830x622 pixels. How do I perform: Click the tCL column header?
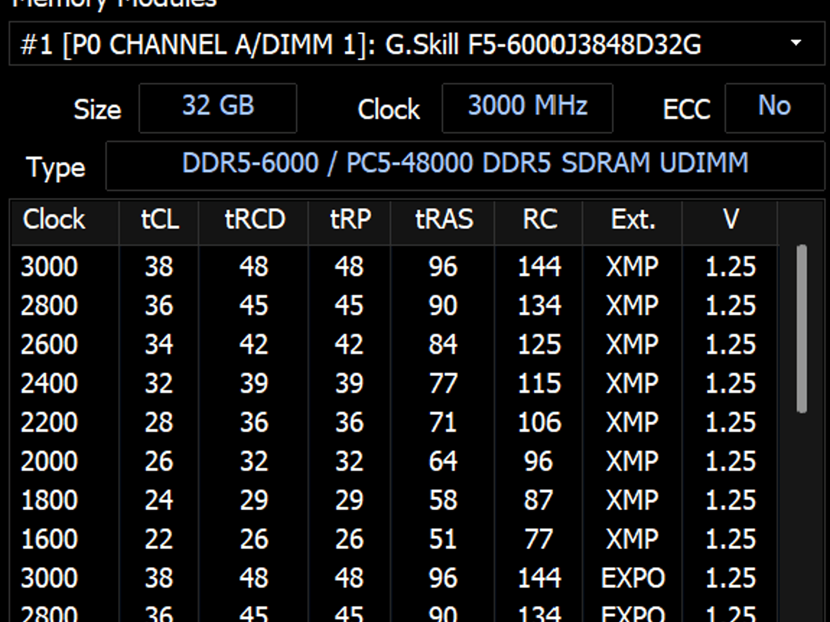pyautogui.click(x=159, y=222)
